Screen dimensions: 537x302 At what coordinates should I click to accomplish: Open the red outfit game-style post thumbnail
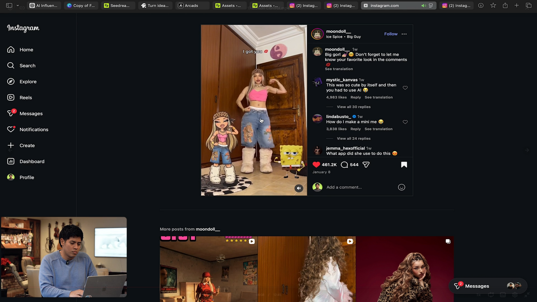pos(208,269)
